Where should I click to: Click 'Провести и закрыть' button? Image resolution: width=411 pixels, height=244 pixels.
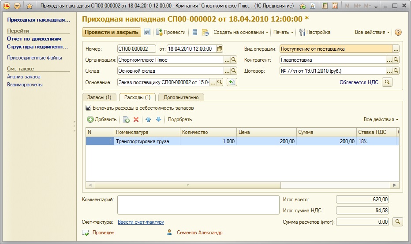pyautogui.click(x=111, y=32)
